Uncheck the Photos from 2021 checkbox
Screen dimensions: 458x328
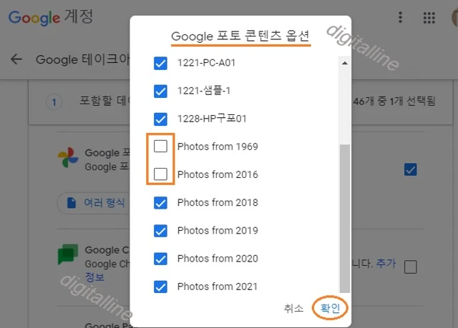(160, 287)
